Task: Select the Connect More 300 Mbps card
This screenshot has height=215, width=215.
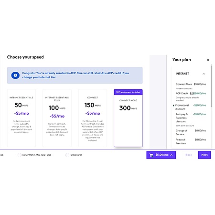Action: pyautogui.click(x=128, y=118)
